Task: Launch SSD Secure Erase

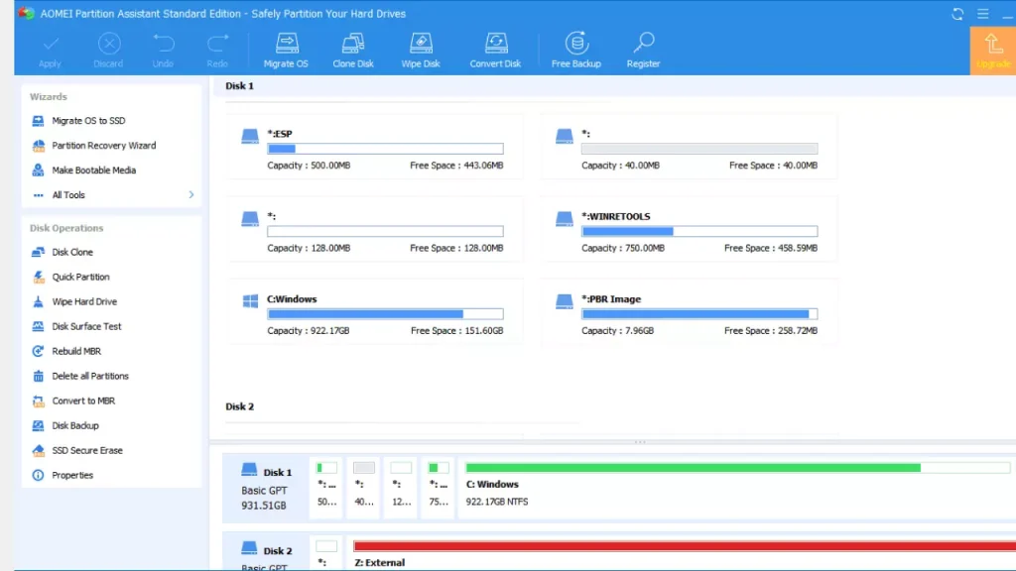Action: (87, 451)
